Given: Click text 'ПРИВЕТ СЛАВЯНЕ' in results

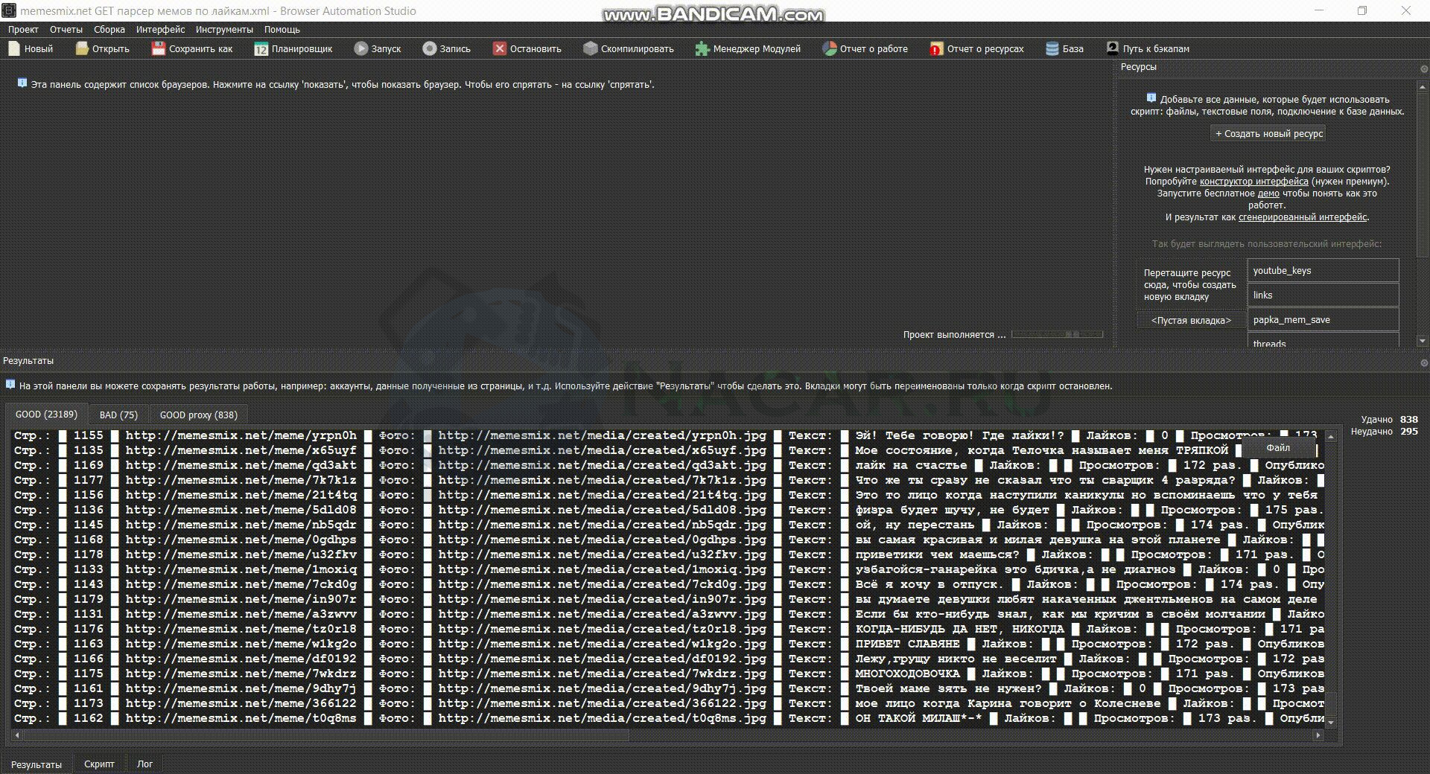Looking at the screenshot, I should [x=907, y=644].
